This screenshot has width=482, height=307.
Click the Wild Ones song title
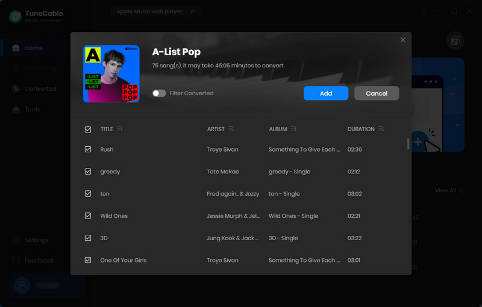[x=114, y=216]
